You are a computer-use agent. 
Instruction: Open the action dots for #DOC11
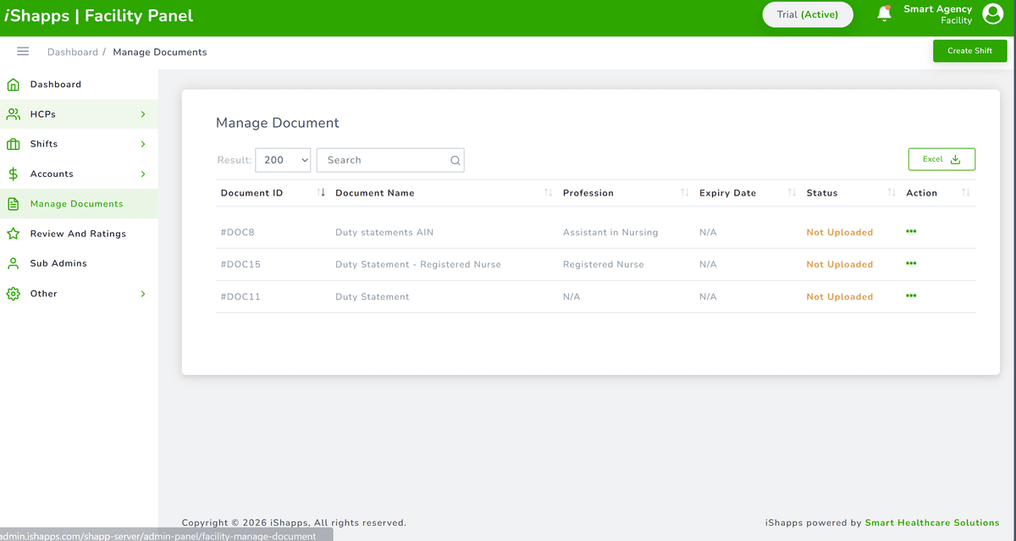click(x=911, y=295)
